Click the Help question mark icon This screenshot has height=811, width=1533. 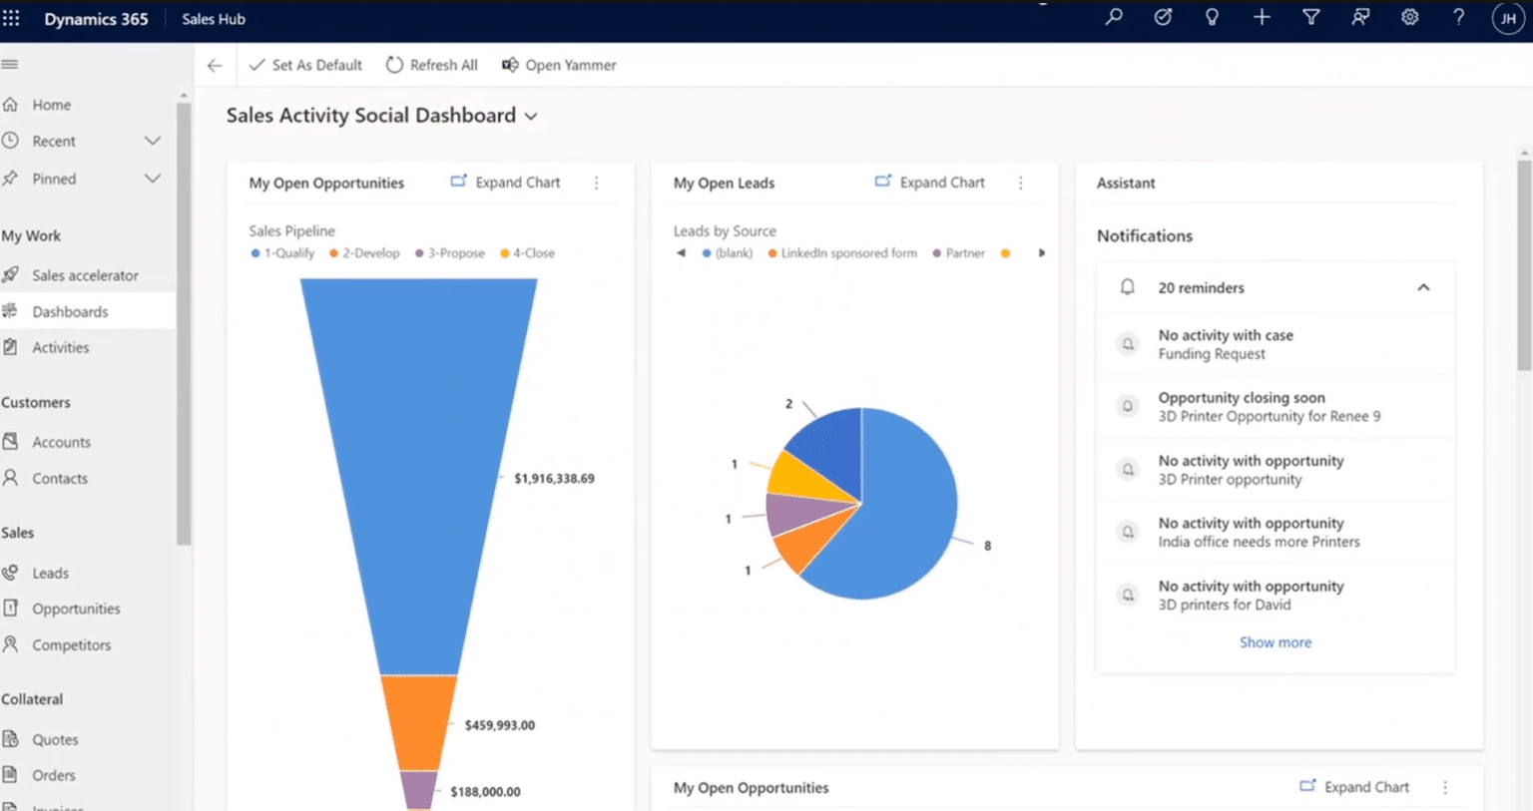click(x=1458, y=17)
